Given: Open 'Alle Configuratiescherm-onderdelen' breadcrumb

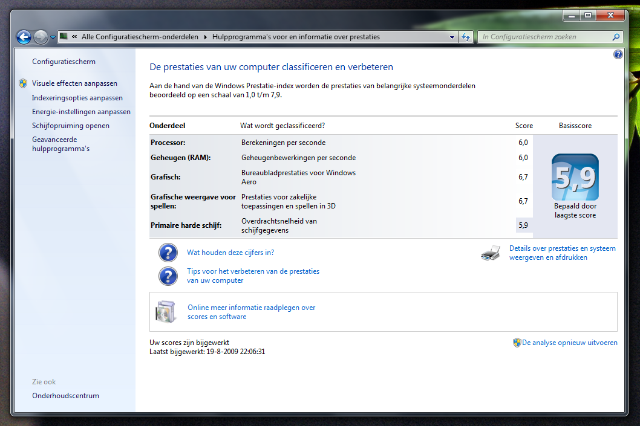Looking at the screenshot, I should (x=140, y=37).
